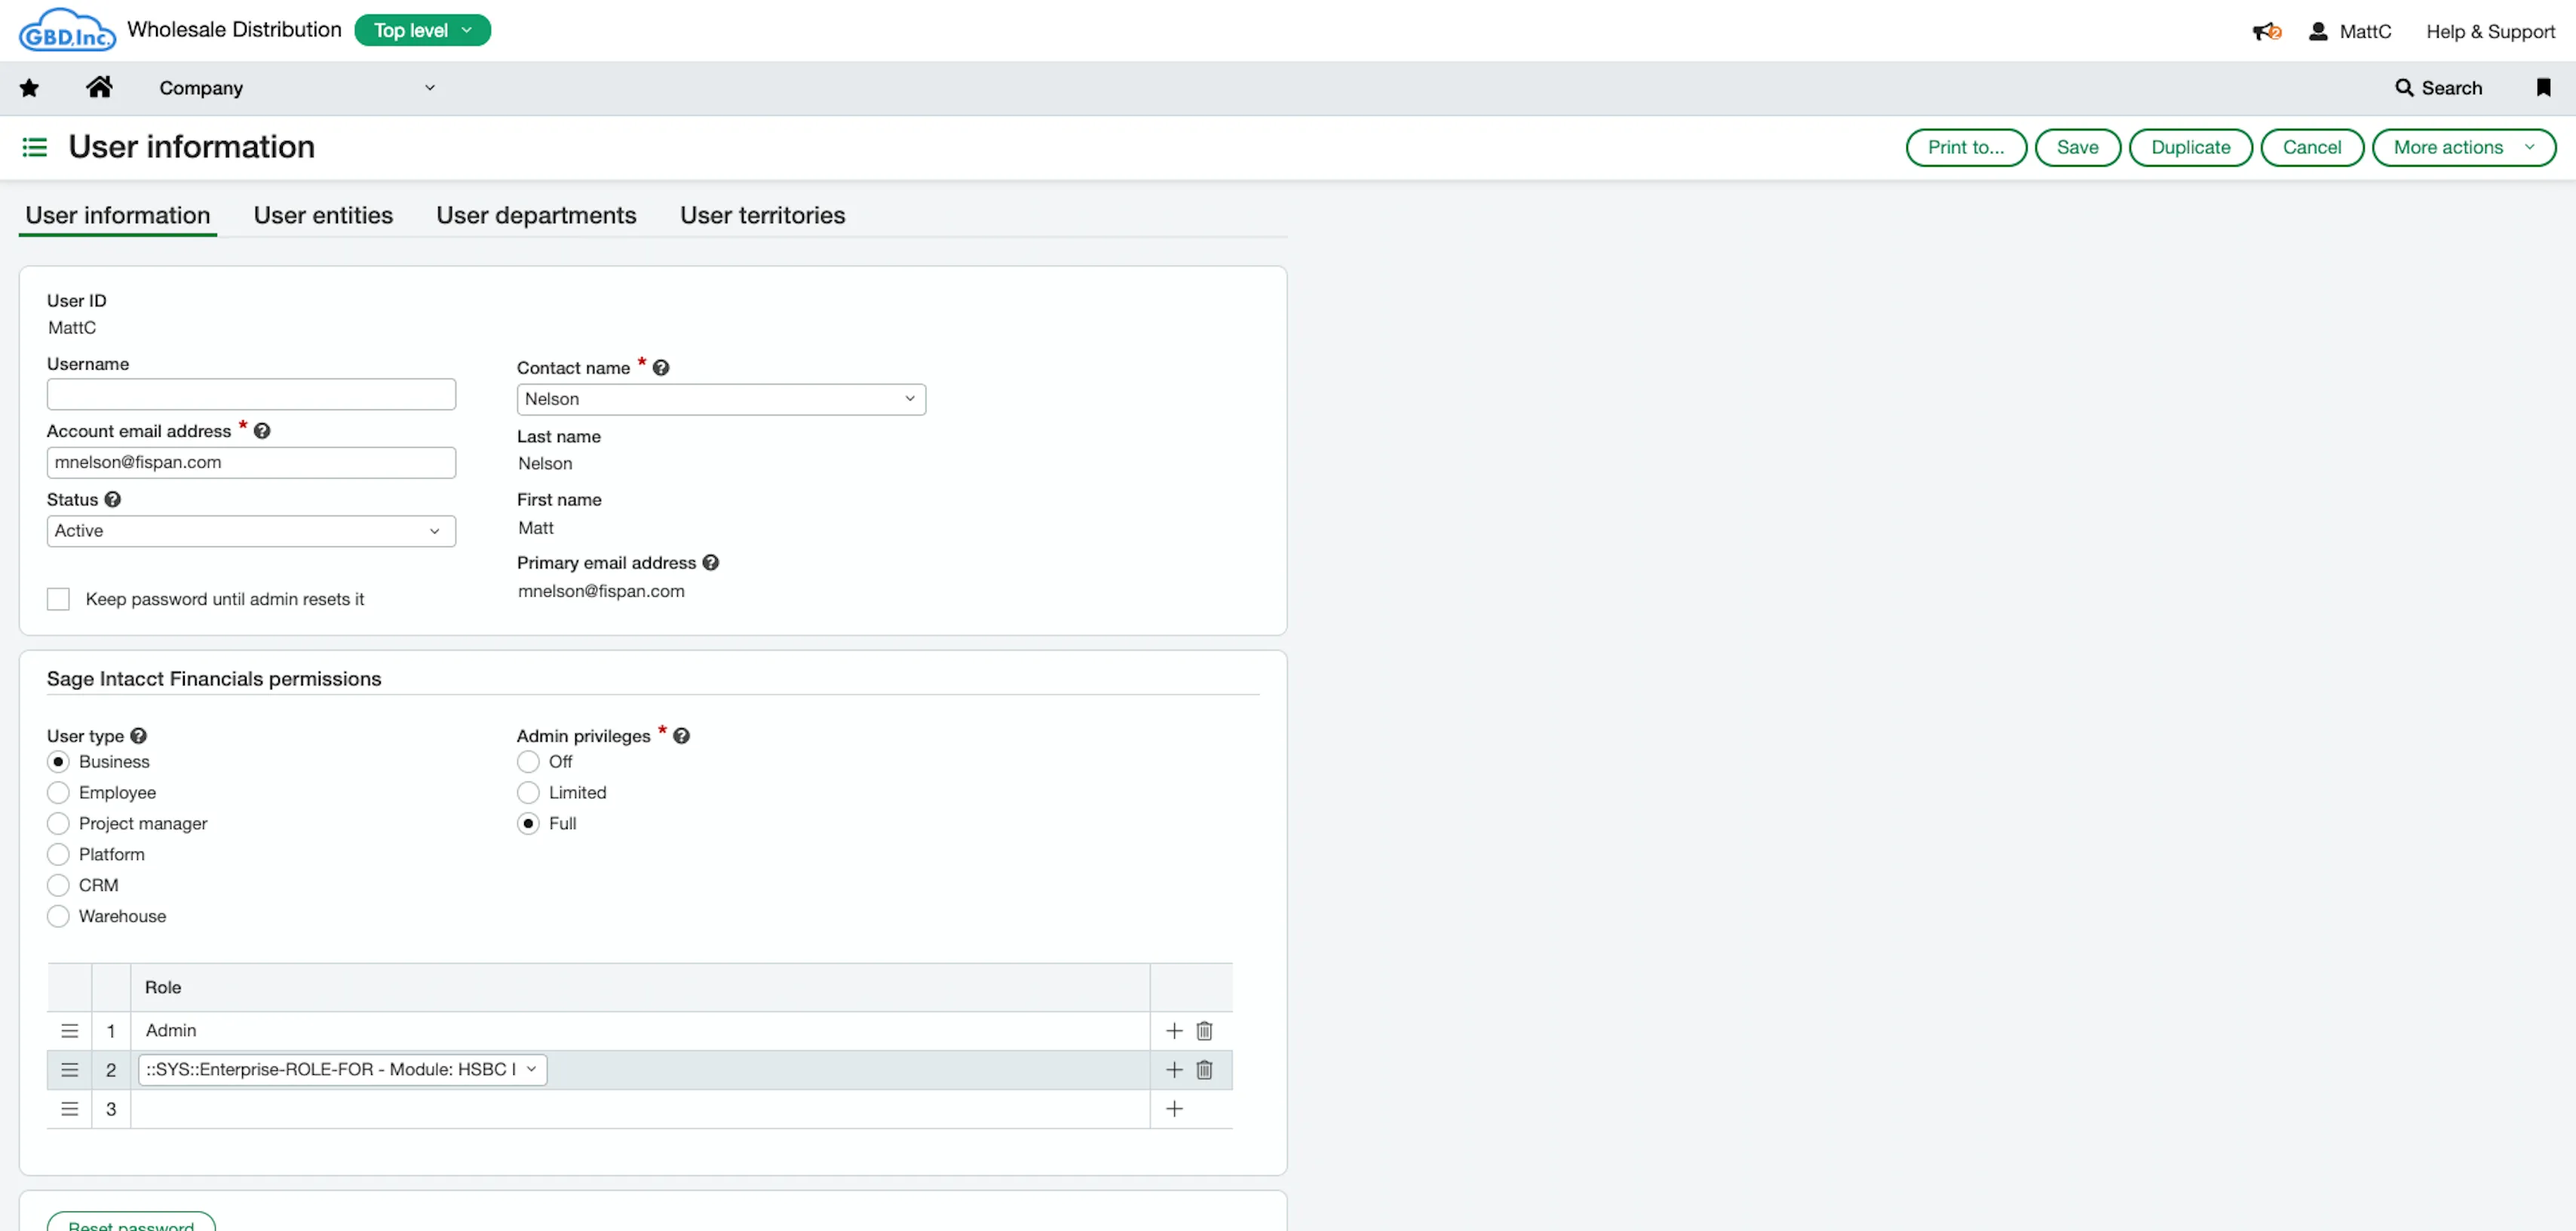Set Admin privileges to Off

pos(528,762)
